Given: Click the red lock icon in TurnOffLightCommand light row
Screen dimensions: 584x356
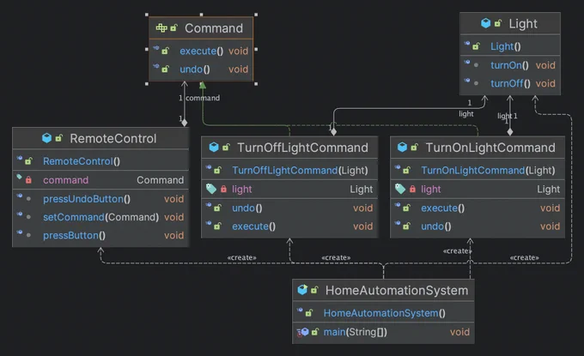Looking at the screenshot, I should [x=223, y=189].
